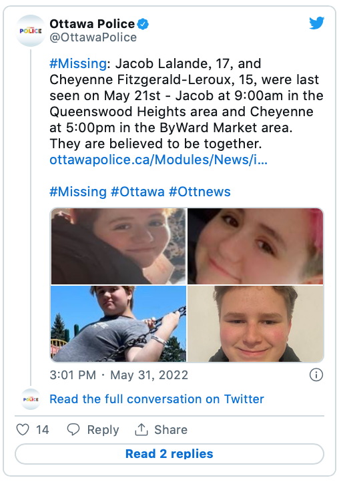Image resolution: width=339 pixels, height=482 pixels.
Task: Open the tweet info circle icon
Action: pos(316,375)
